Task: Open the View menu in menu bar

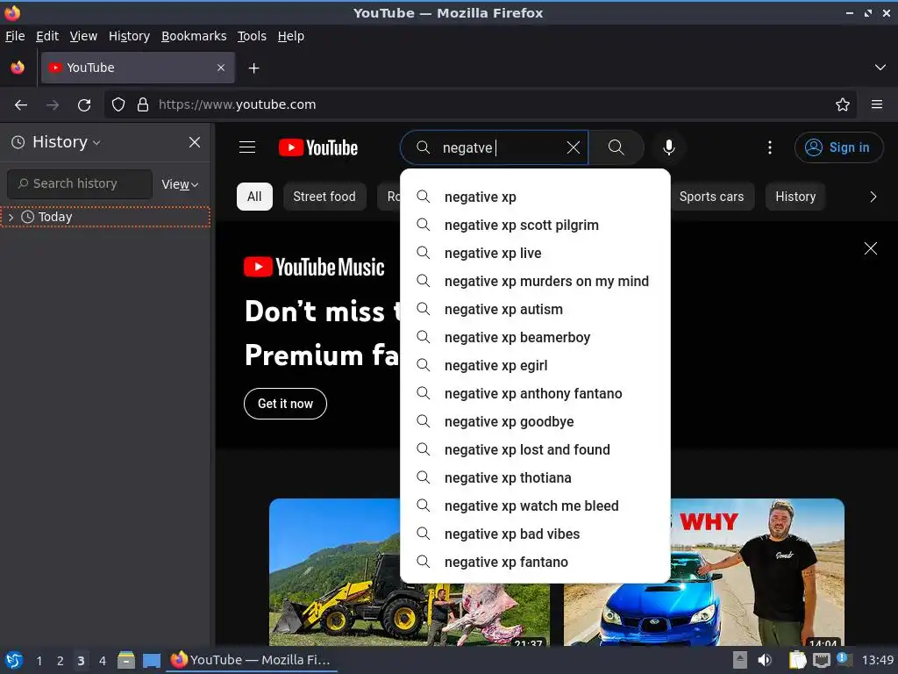Action: pos(83,36)
